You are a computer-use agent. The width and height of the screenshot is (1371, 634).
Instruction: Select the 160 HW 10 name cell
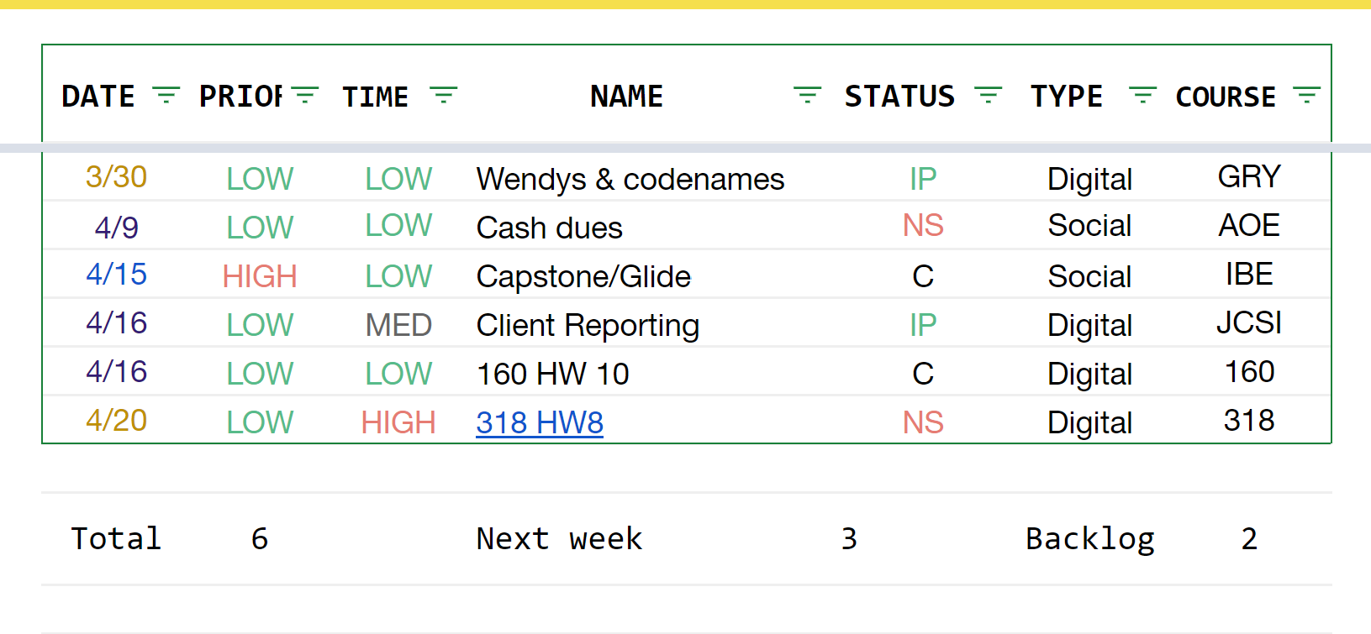[x=552, y=374]
